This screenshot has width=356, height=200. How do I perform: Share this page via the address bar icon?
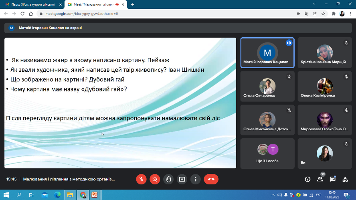tap(315, 14)
